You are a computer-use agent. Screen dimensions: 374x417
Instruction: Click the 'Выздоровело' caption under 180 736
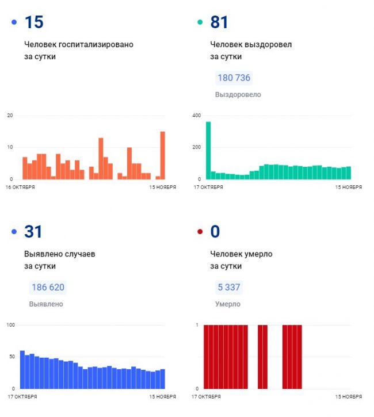pos(238,94)
